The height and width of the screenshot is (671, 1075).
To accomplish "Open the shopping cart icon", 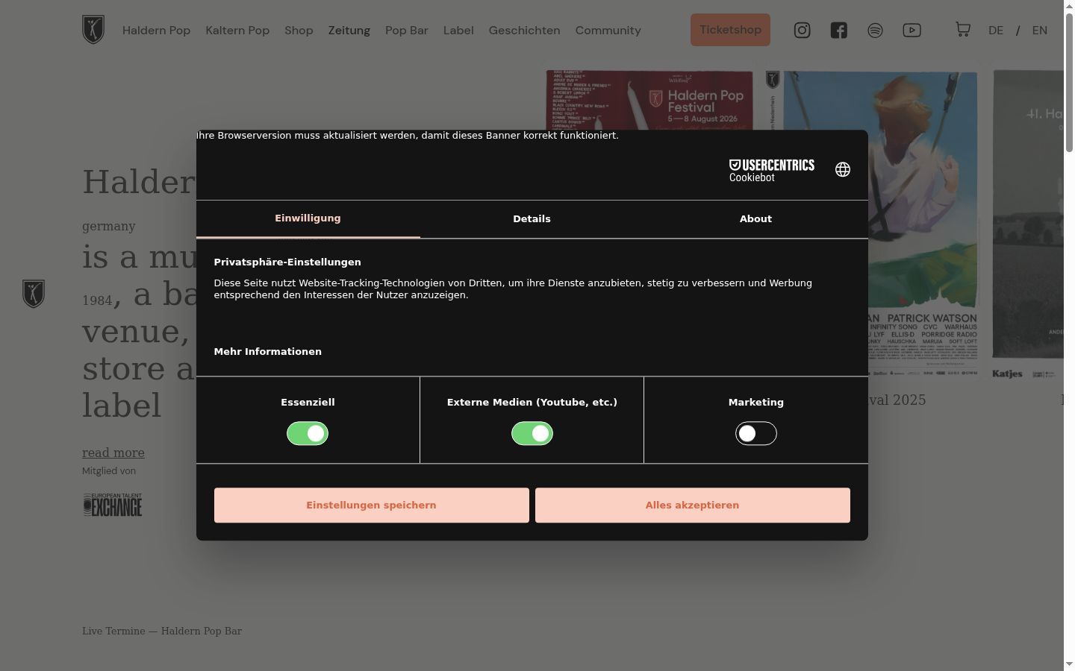I will point(963,30).
